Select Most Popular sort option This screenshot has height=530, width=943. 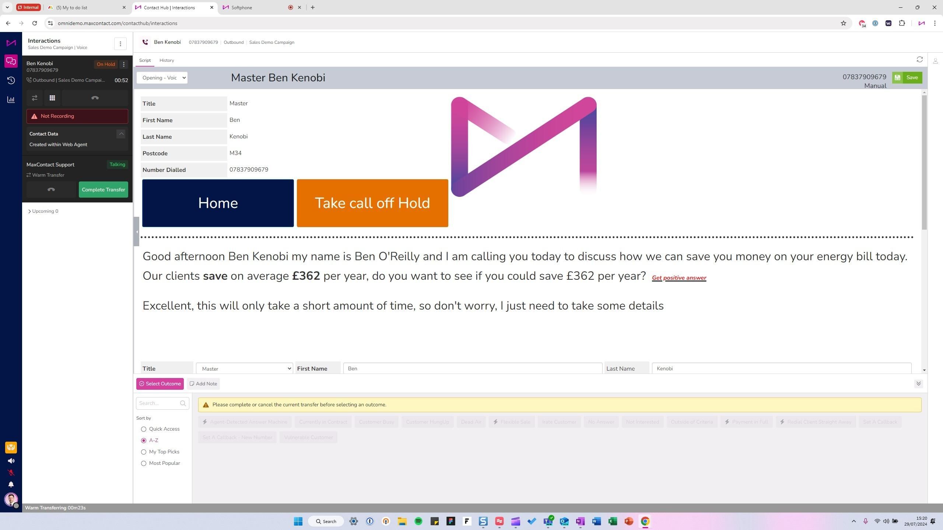[x=144, y=463]
